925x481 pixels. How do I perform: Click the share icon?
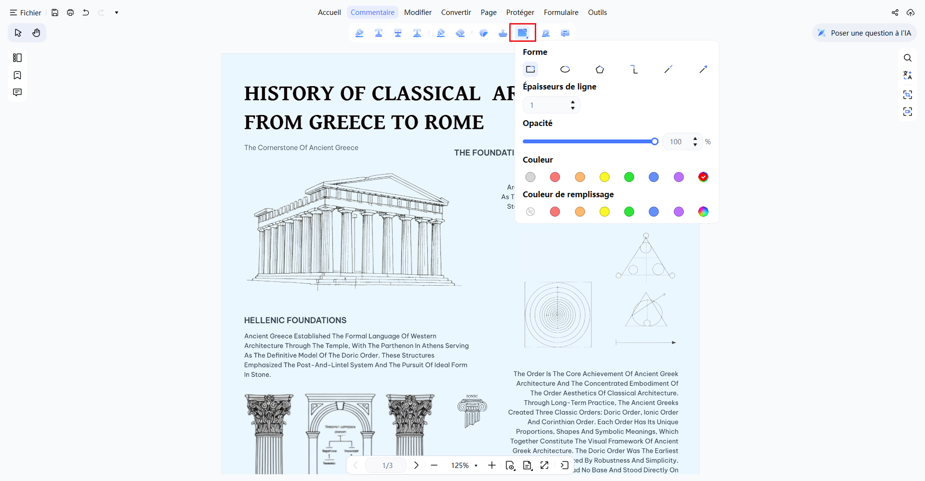click(x=895, y=13)
